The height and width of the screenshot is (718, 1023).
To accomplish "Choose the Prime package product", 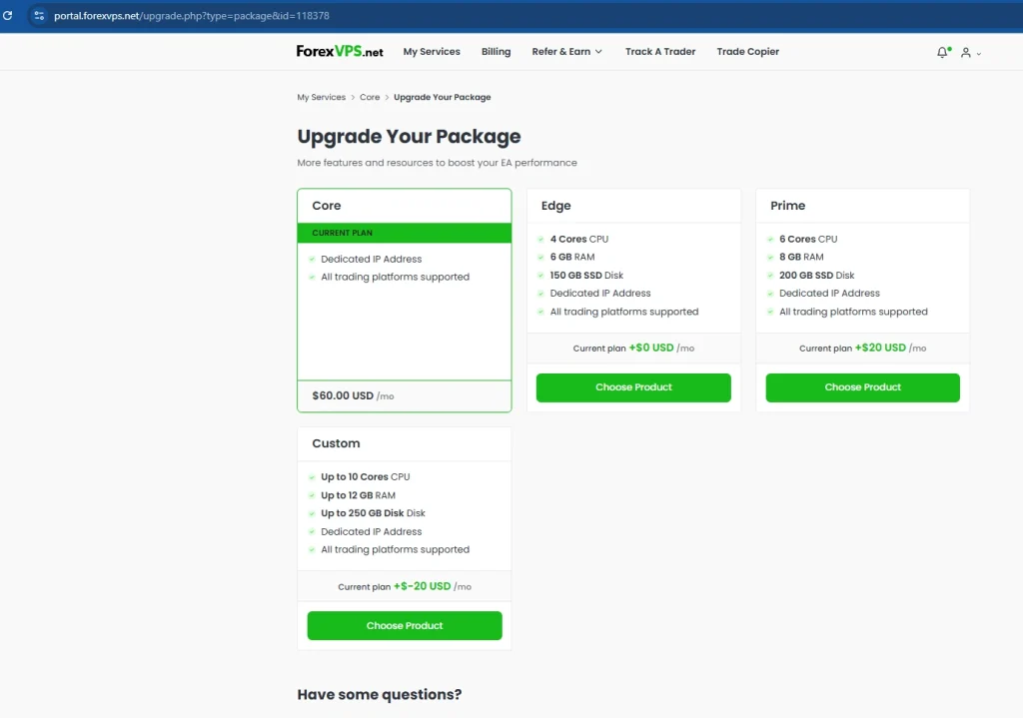I will (x=862, y=387).
